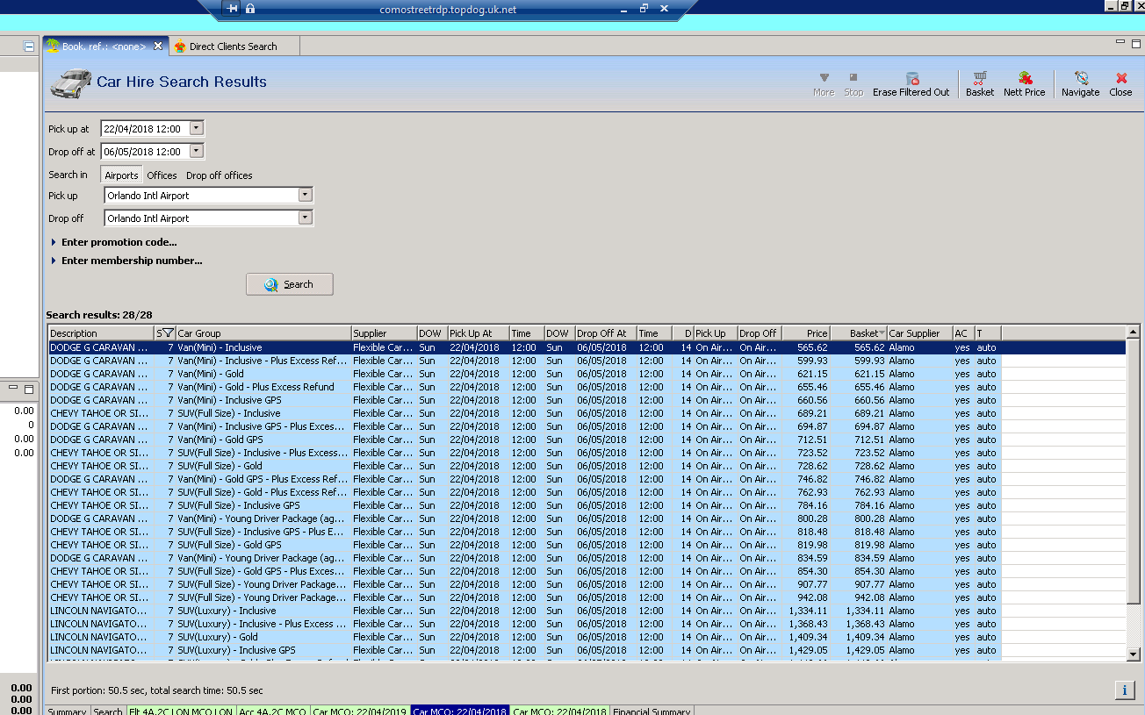Screen dimensions: 1145x715
Task: Show Nett Price via toolbar icon
Action: 1025,78
